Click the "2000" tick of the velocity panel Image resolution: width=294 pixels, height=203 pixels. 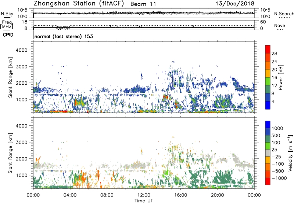pyautogui.click(x=22, y=159)
